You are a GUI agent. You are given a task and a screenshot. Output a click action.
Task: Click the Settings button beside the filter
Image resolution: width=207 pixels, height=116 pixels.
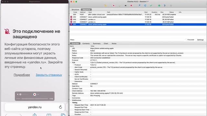pos(200,40)
